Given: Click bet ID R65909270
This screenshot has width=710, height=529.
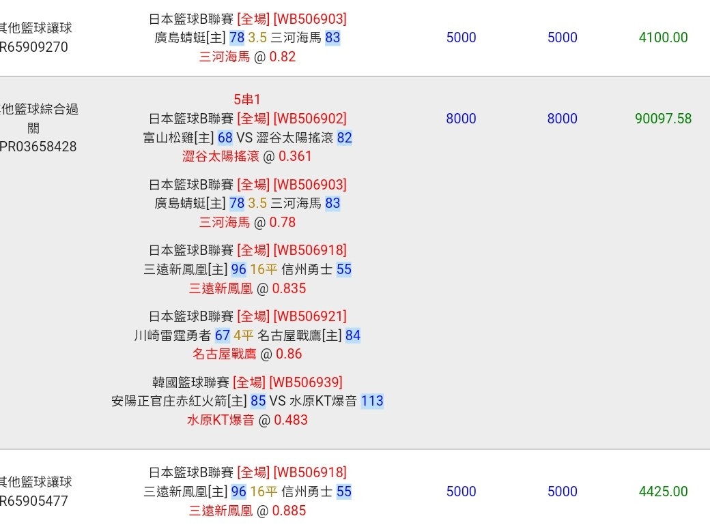Looking at the screenshot, I should (33, 47).
